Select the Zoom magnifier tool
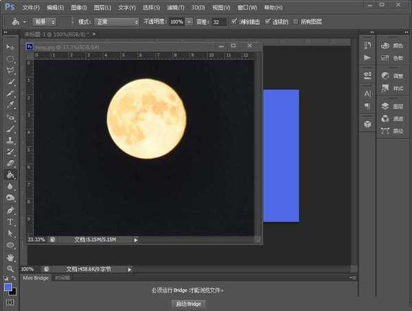Viewport: 412px width, 311px height. tap(10, 268)
